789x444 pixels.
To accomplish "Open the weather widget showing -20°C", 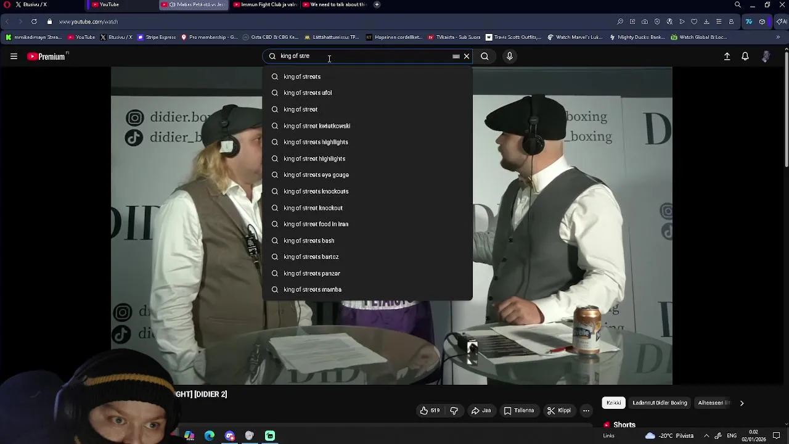I will tap(669, 436).
